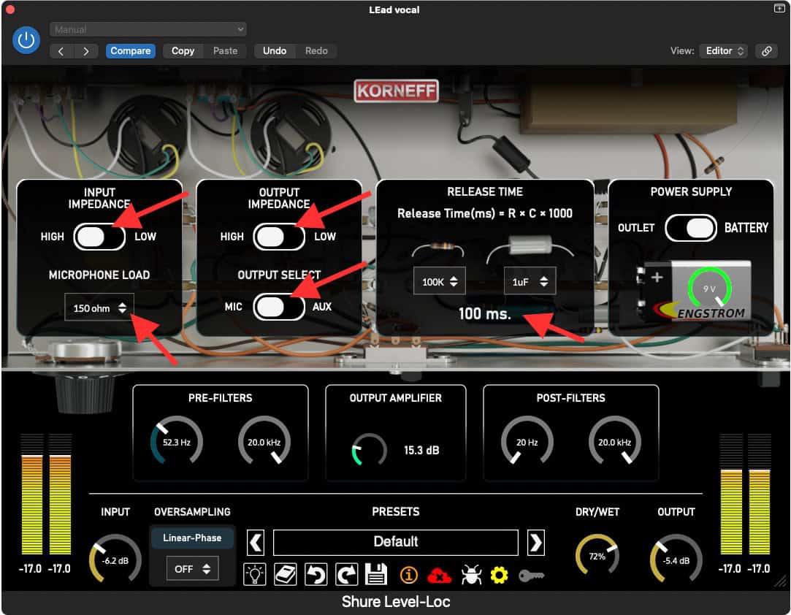Image resolution: width=791 pixels, height=615 pixels.
Task: Click the resistor component image
Action: (x=438, y=248)
